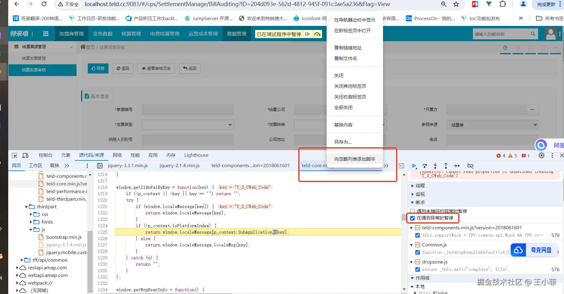The image size is (564, 294).
Task: Reload the page in the browser
Action: 44,4
